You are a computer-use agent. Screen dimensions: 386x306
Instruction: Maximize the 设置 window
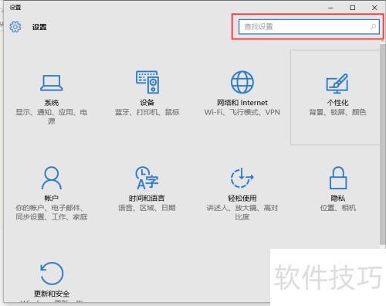353,8
